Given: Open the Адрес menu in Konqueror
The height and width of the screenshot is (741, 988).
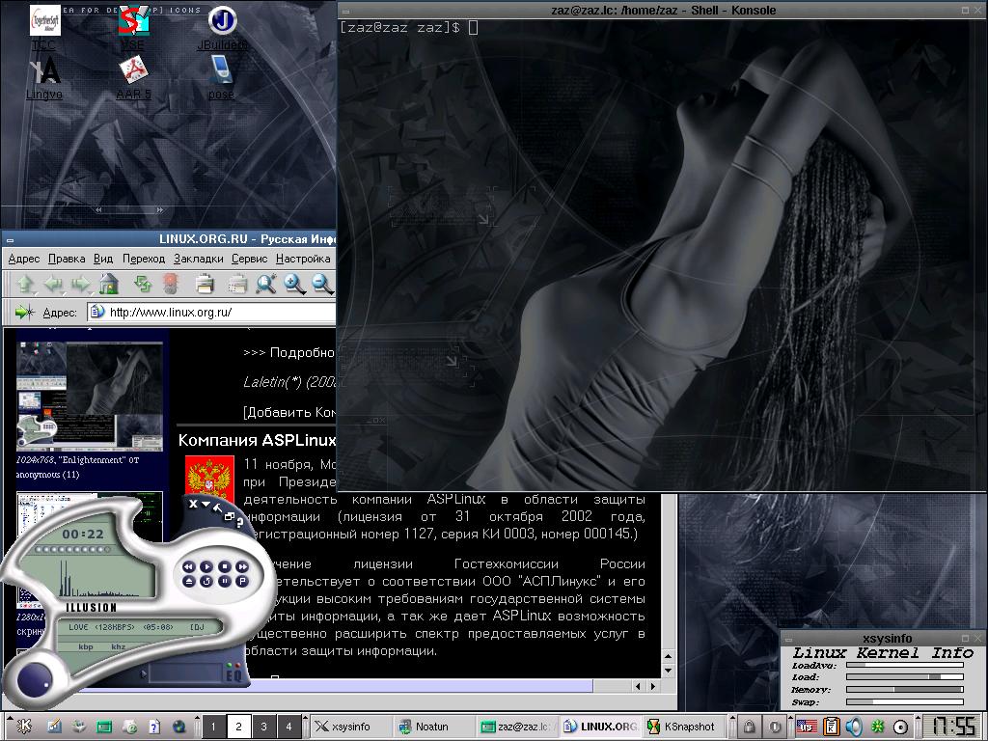Looking at the screenshot, I should (x=24, y=259).
